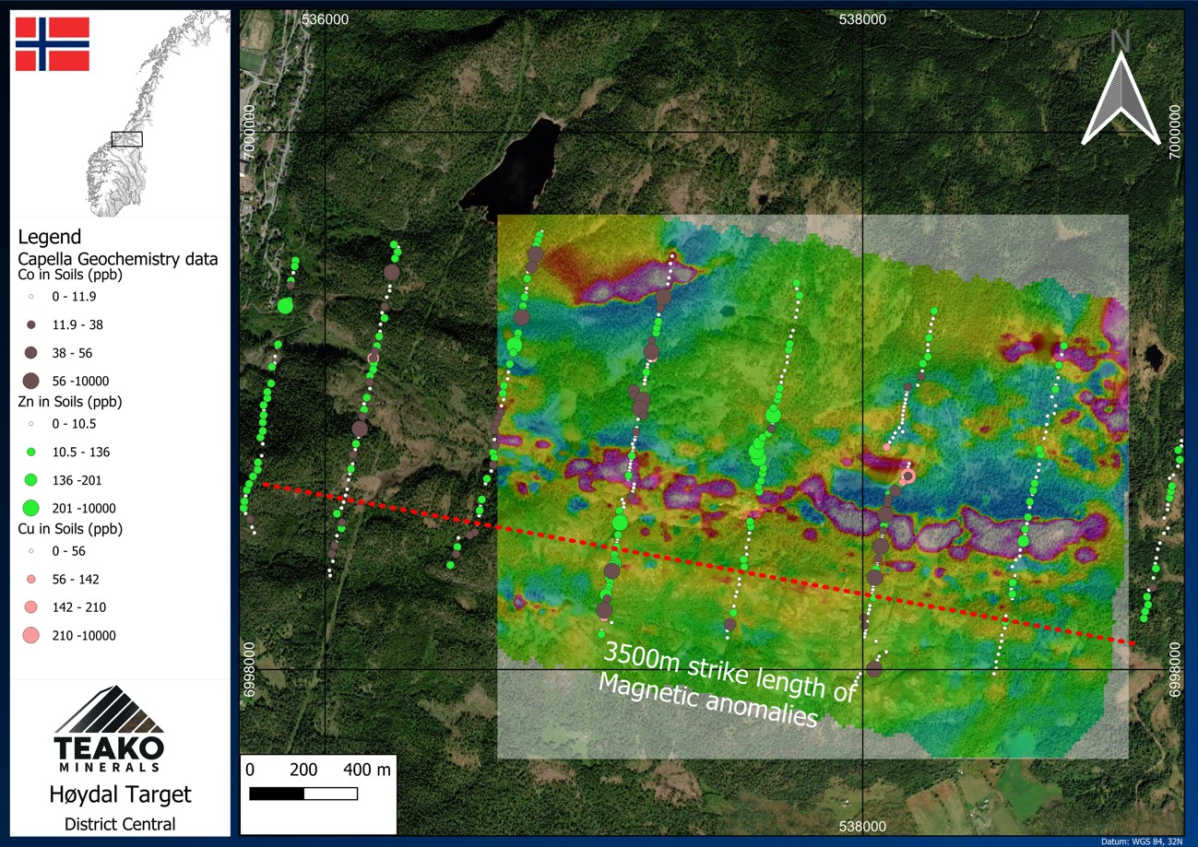Viewport: 1198px width, 847px height.
Task: Click the Zn 136-201 legend circle
Action: coord(30,479)
